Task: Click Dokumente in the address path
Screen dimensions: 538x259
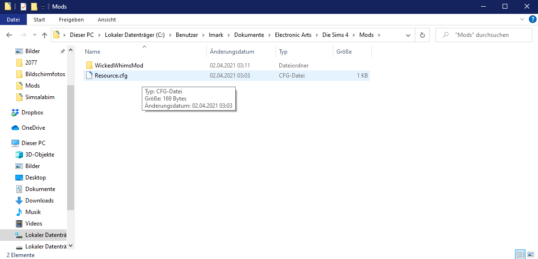Action: [249, 35]
